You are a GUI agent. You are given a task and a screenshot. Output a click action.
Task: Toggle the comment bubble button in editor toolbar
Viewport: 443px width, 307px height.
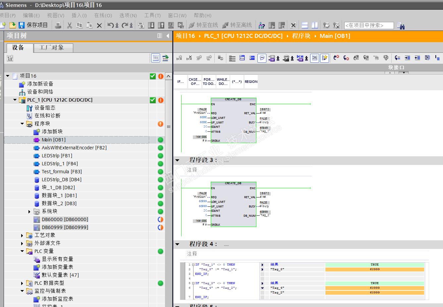[x=262, y=58]
